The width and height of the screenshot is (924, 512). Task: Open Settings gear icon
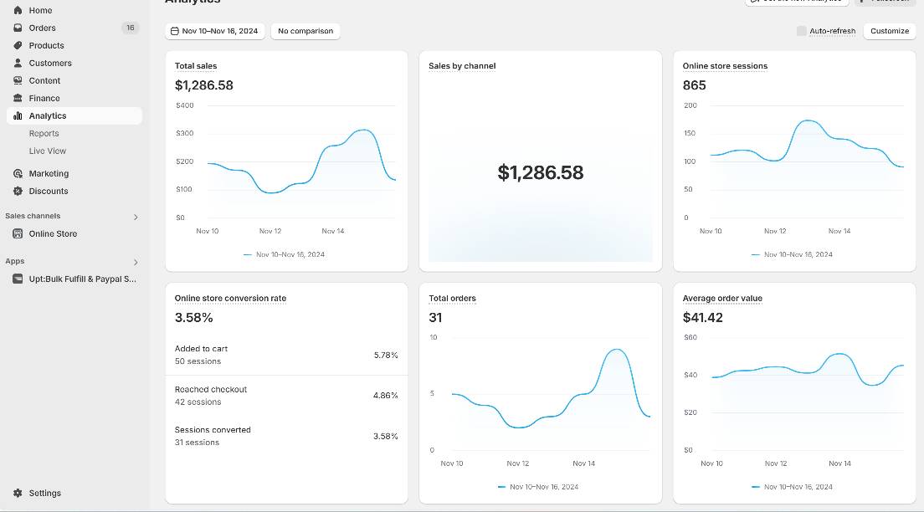click(x=18, y=493)
